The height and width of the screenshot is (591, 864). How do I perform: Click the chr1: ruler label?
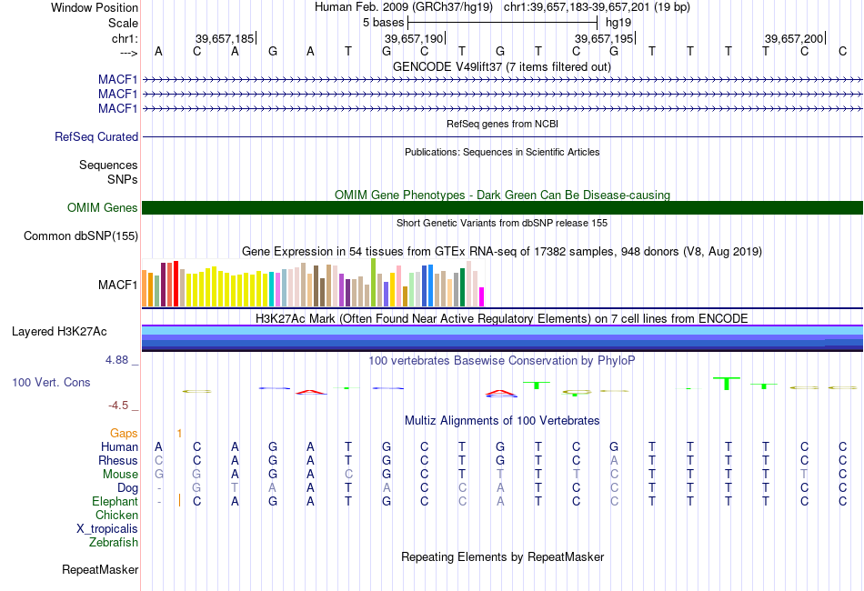[125, 38]
